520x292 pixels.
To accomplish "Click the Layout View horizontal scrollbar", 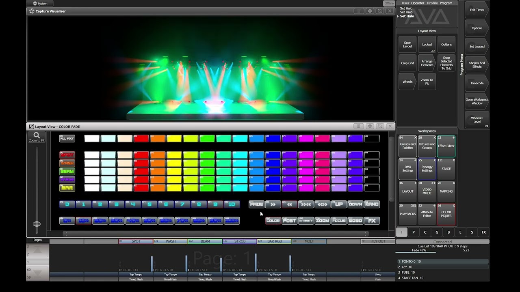I will point(216,234).
